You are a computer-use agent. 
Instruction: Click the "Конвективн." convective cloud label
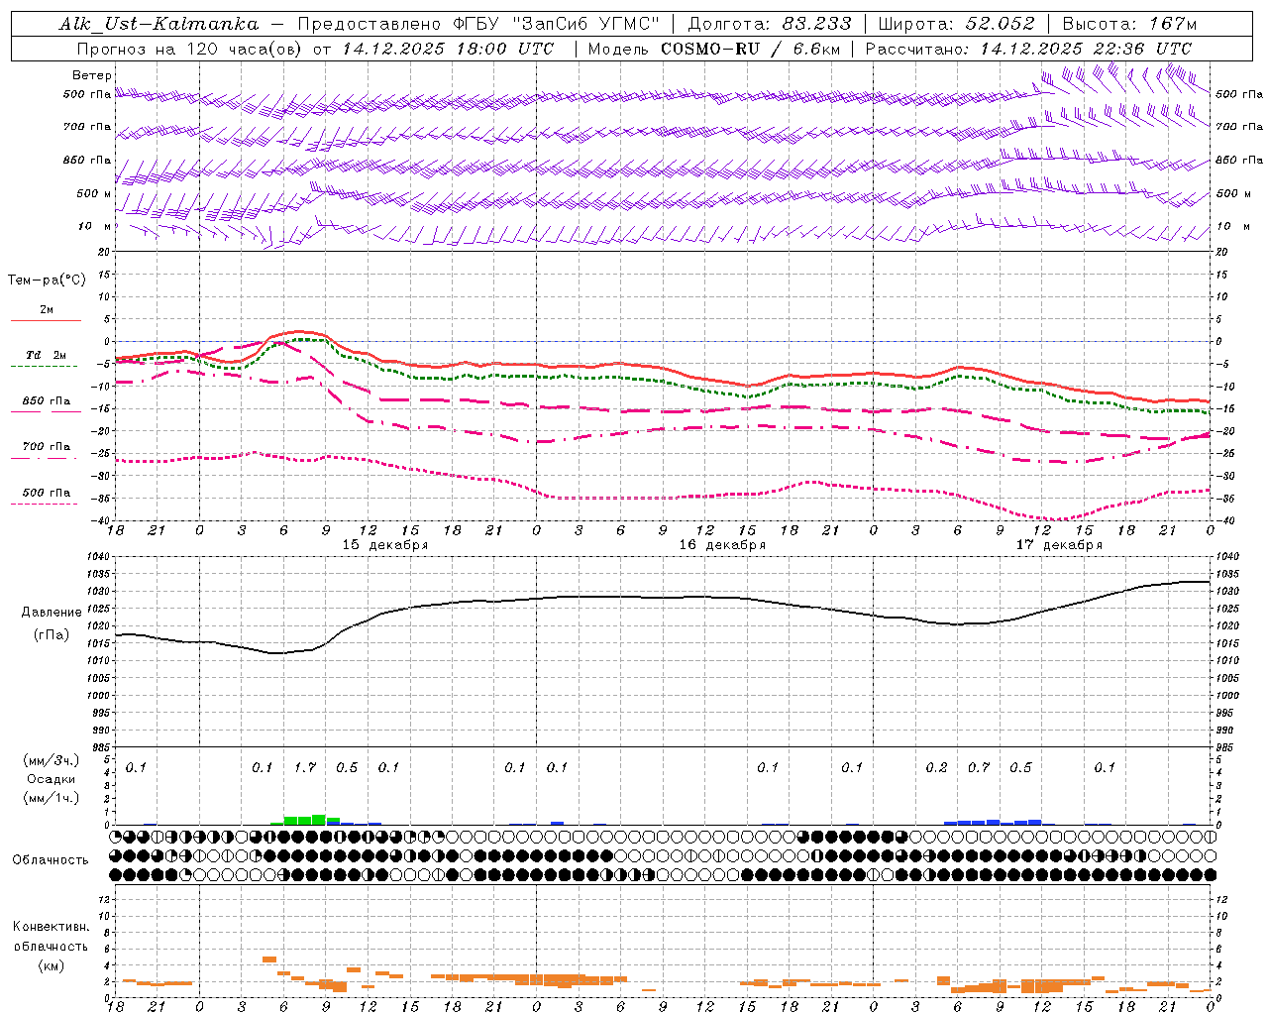[51, 927]
